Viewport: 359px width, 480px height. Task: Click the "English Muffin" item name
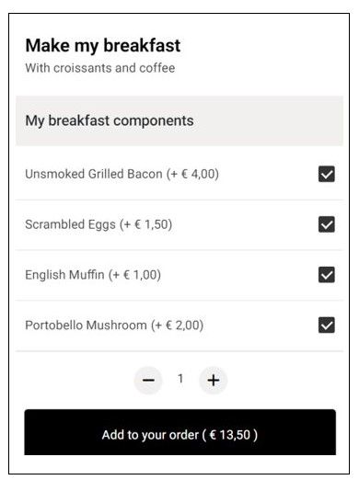(64, 275)
